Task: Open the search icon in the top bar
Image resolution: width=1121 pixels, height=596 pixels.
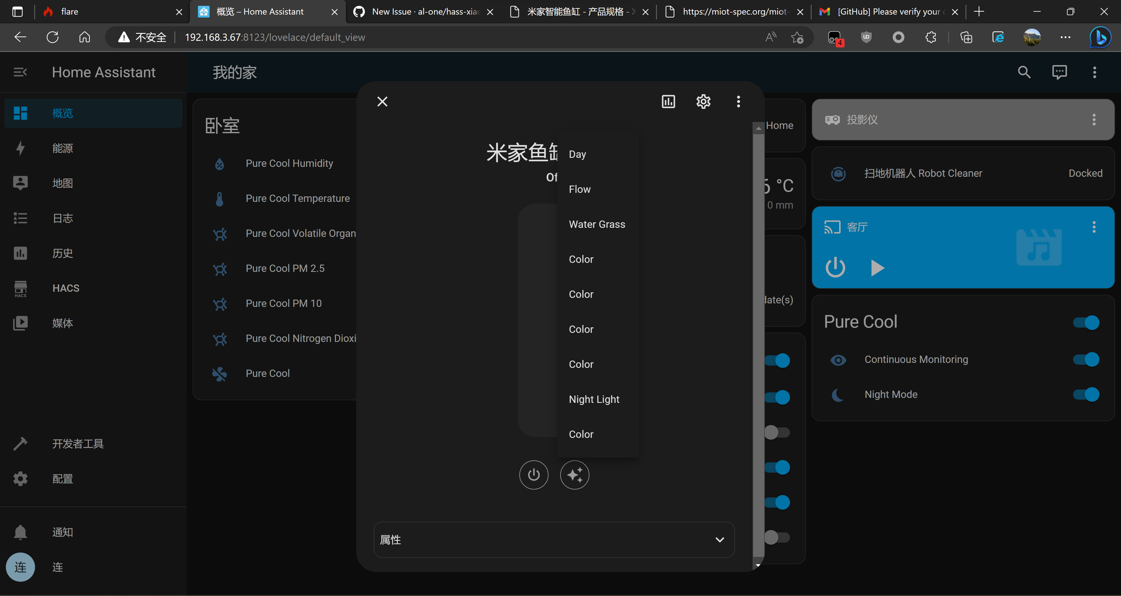Action: [1024, 72]
